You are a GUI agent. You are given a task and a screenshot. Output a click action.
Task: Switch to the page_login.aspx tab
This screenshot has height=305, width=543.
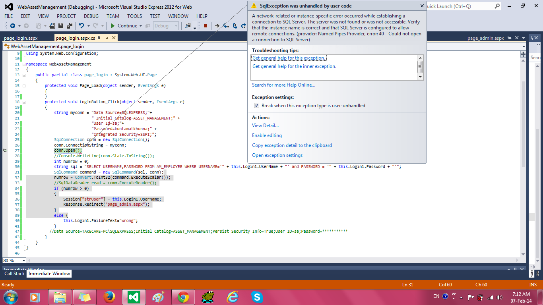[21, 38]
